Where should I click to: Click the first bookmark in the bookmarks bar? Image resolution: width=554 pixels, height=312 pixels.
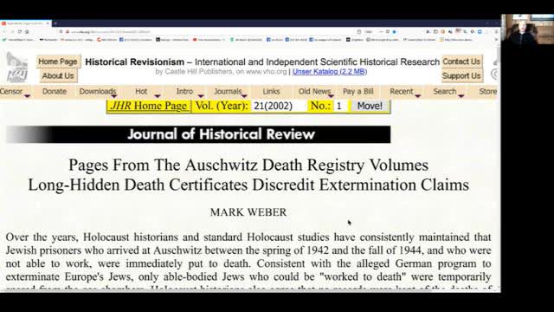click(x=17, y=40)
